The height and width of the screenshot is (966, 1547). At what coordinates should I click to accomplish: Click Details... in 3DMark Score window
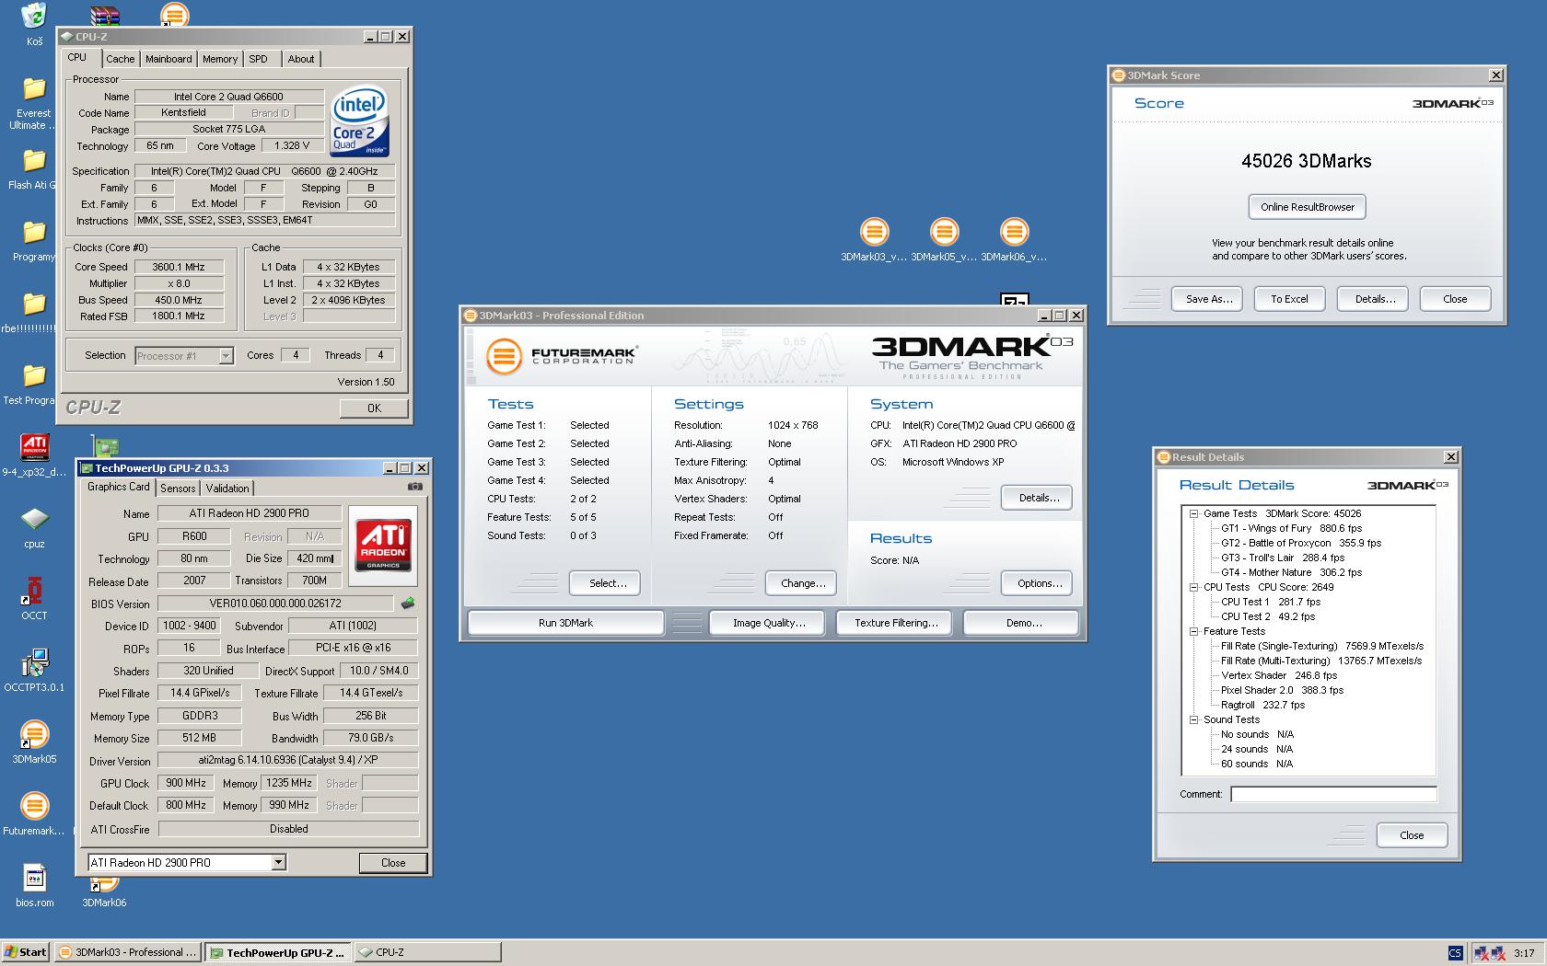click(1375, 299)
